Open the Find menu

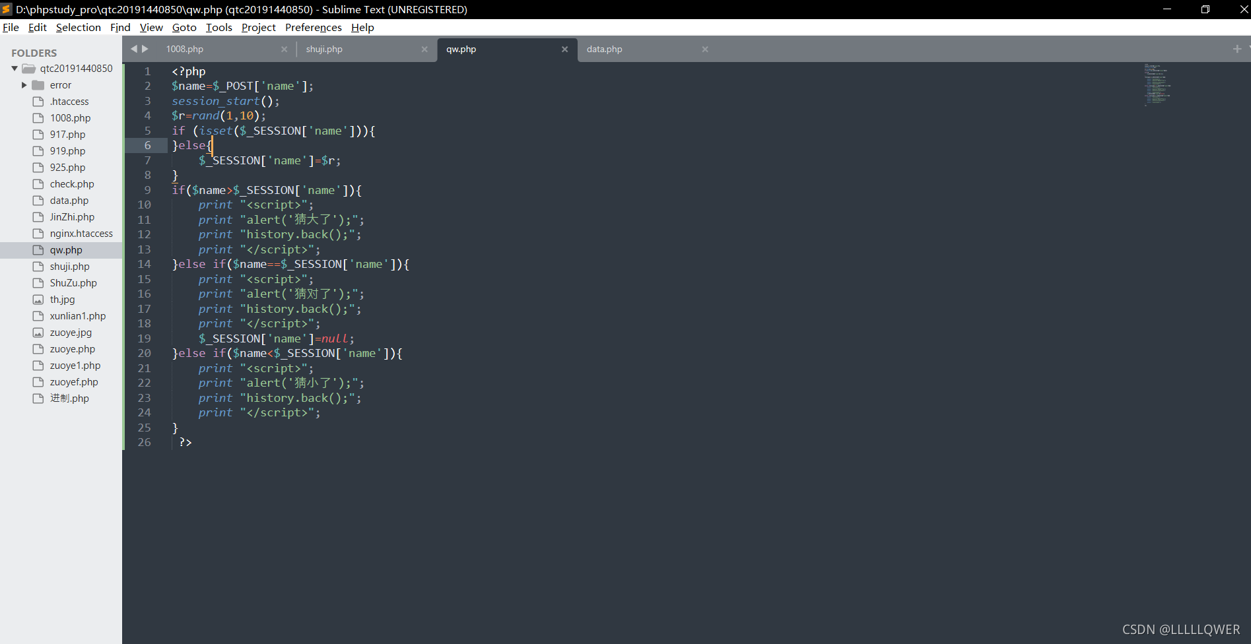pos(120,28)
